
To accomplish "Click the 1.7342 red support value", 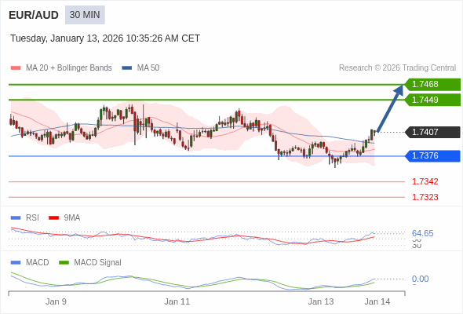I will pos(425,181).
